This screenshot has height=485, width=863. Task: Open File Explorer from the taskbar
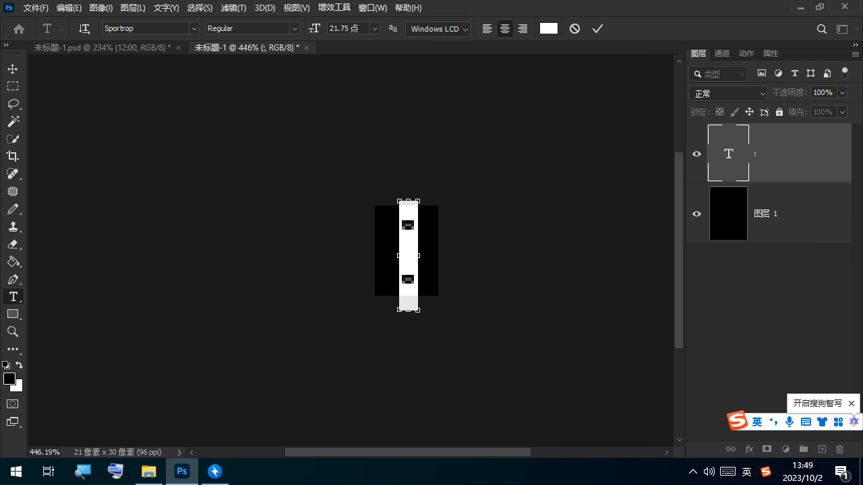pyautogui.click(x=148, y=472)
